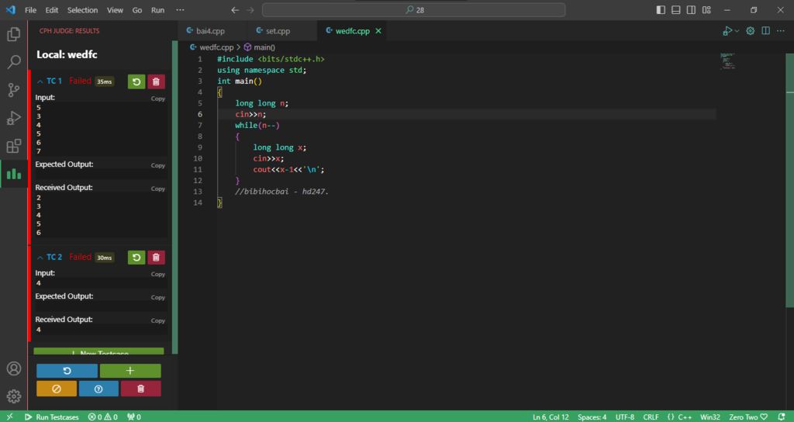Image resolution: width=794 pixels, height=422 pixels.
Task: Click the Run Code play icon in editor toolbar
Action: point(727,31)
